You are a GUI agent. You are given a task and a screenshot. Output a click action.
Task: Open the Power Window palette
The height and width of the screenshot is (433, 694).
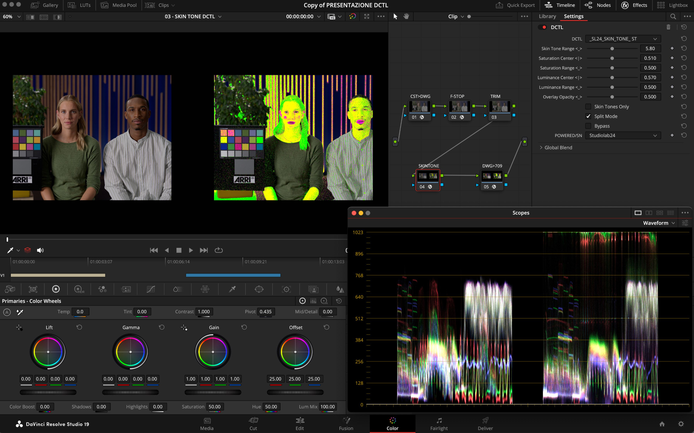pyautogui.click(x=259, y=289)
